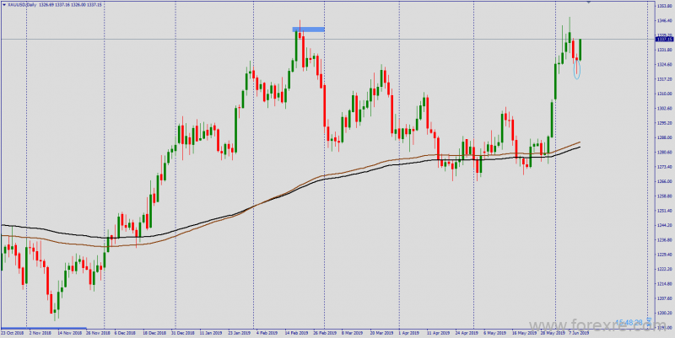Screen dimensions: 675x338
Task: Click the 1324.60 price scale label
Action: coord(665,65)
